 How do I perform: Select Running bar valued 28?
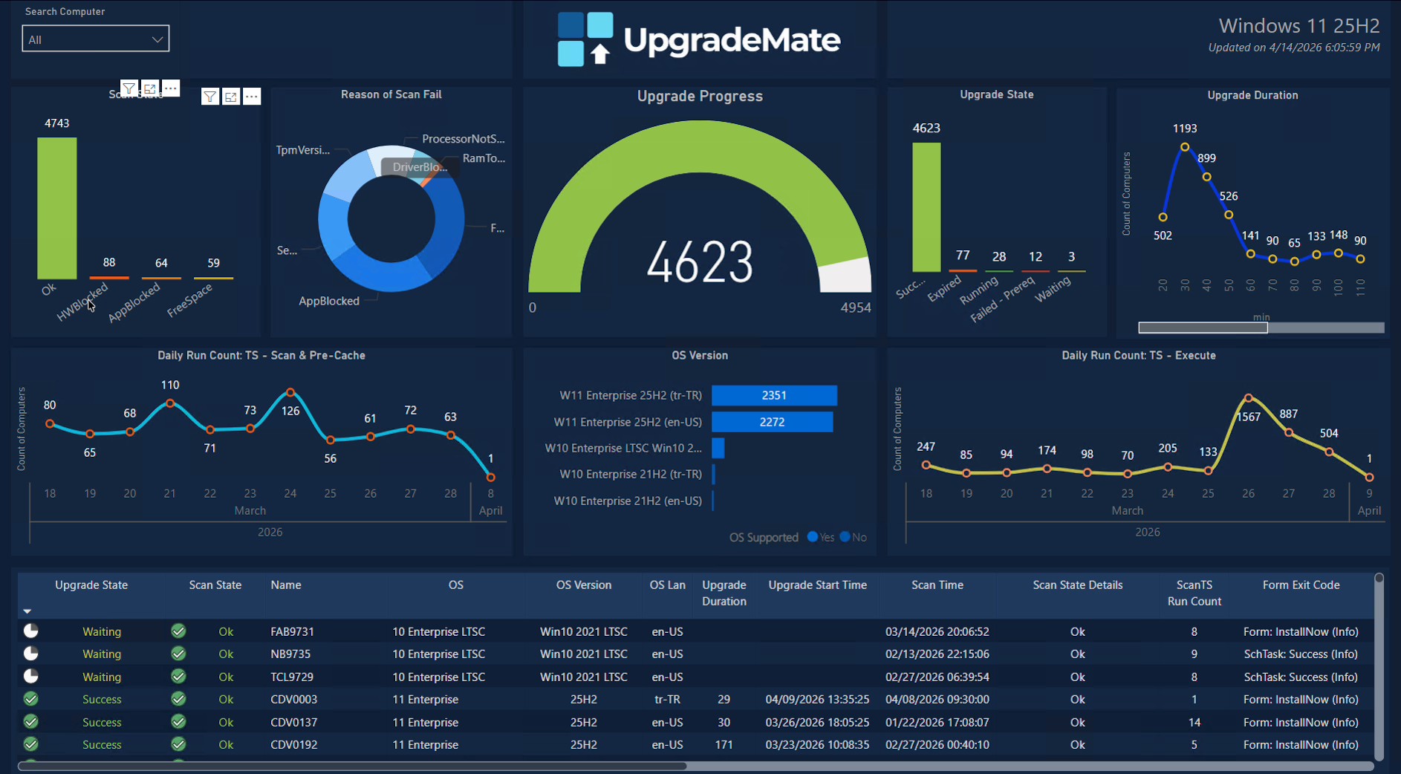pyautogui.click(x=999, y=271)
